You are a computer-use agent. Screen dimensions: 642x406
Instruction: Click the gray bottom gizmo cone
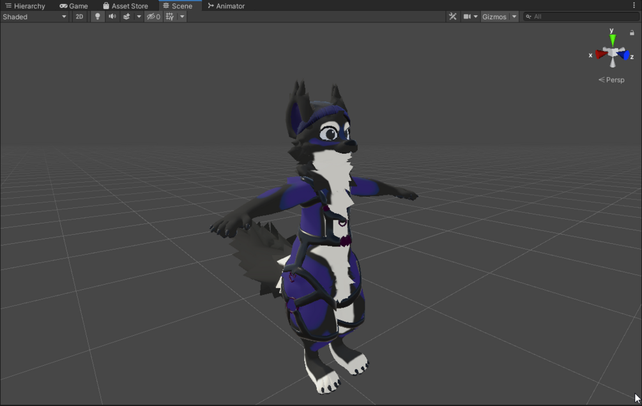point(613,62)
